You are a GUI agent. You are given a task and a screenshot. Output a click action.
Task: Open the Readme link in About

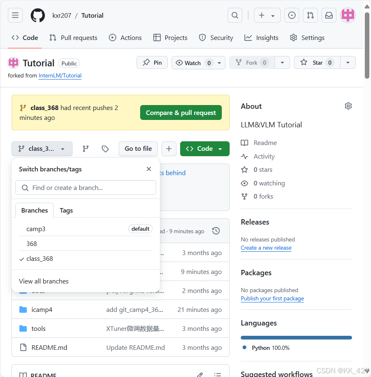pos(259,143)
